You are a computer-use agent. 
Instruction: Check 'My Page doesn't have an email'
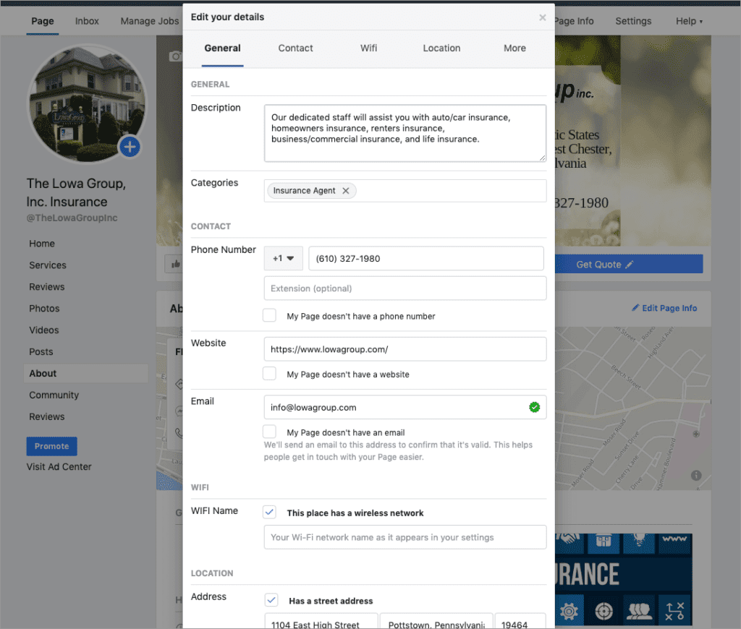click(269, 432)
